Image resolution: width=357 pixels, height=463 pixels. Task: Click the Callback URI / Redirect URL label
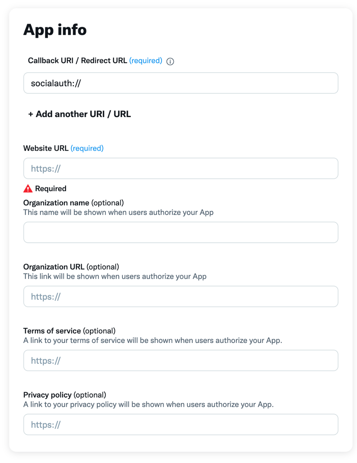pyautogui.click(x=77, y=61)
